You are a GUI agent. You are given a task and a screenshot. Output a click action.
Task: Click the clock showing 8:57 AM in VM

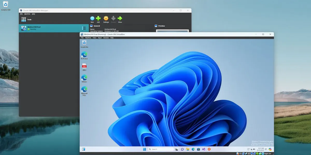[261, 149]
